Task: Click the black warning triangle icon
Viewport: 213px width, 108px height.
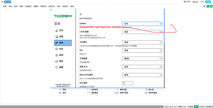Action: coord(204,6)
